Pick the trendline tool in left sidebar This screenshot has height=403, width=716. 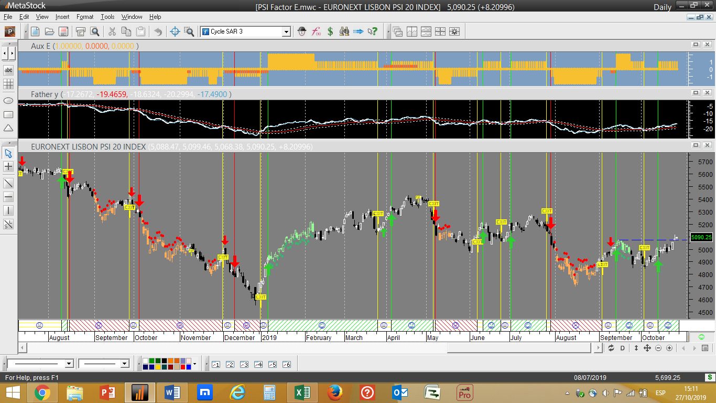(8, 183)
